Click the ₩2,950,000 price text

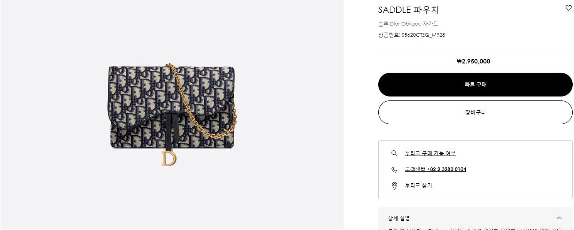click(x=473, y=61)
